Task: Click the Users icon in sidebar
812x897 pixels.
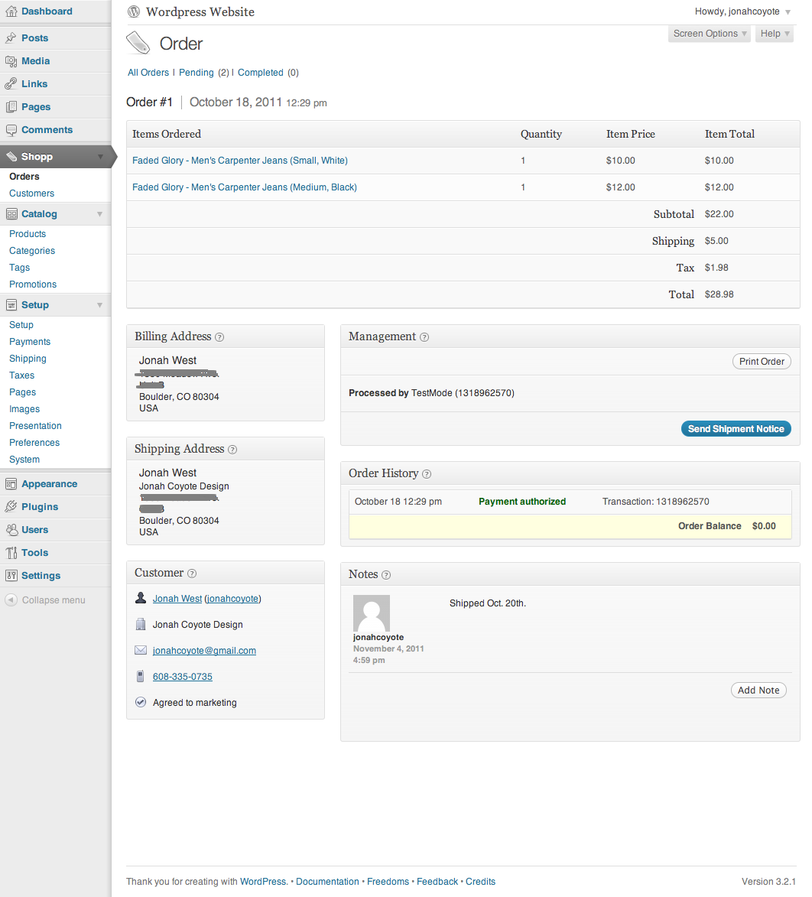Action: click(11, 530)
